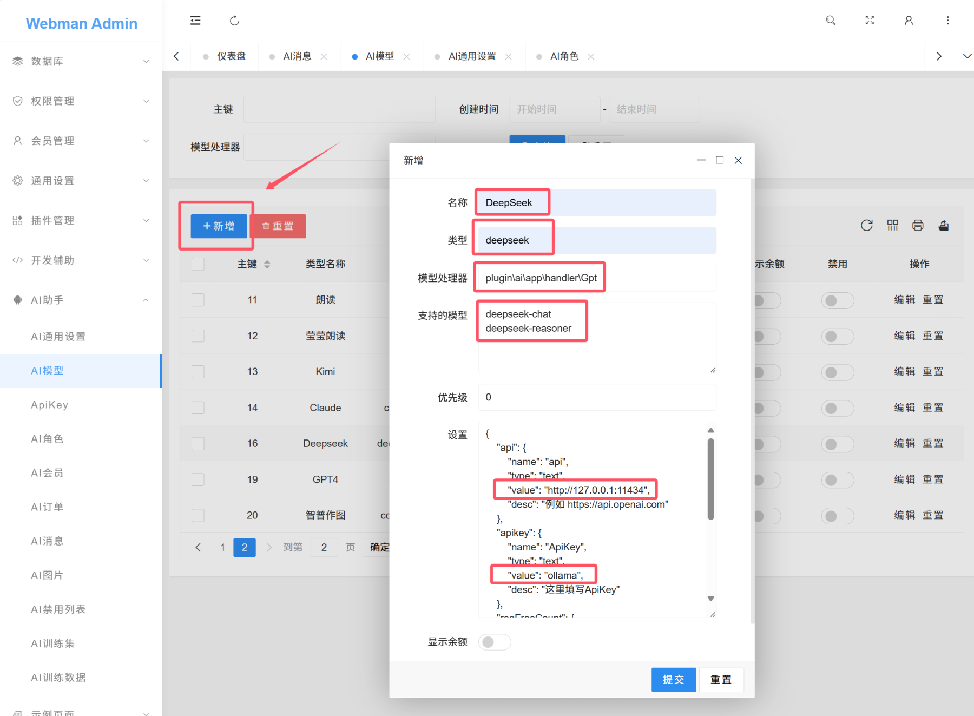The height and width of the screenshot is (716, 974).
Task: Maximize the 新增 dialog
Action: click(x=720, y=160)
